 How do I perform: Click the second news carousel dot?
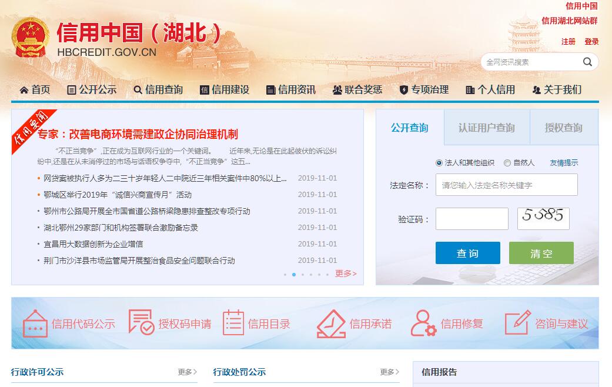[294, 275]
